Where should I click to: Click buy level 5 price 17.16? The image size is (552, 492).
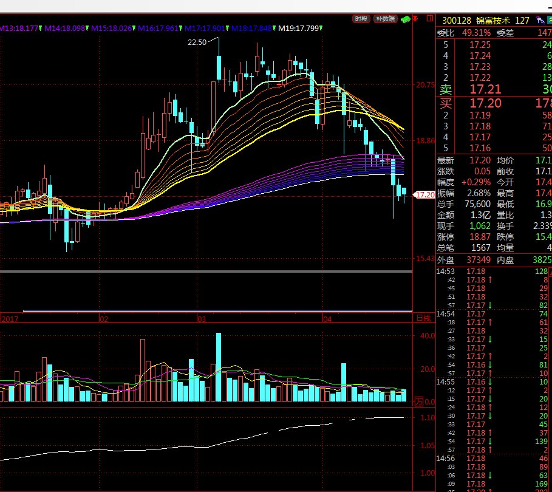(480, 148)
